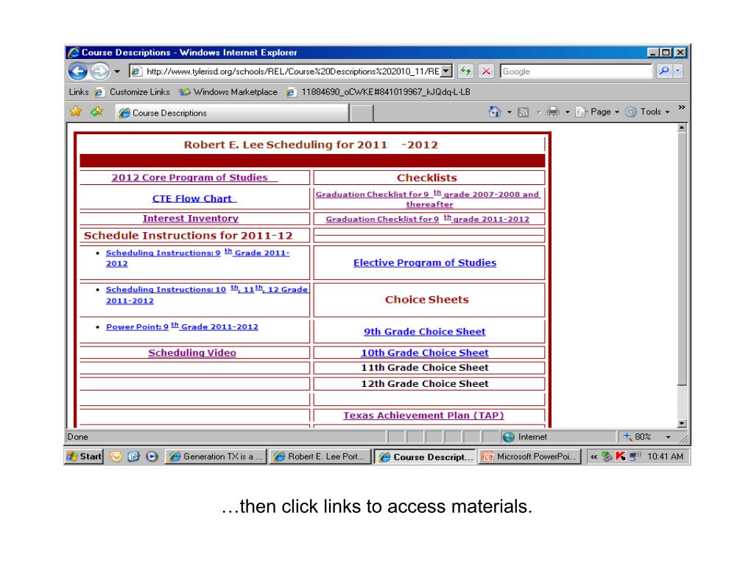Open the Tools menu

[648, 112]
